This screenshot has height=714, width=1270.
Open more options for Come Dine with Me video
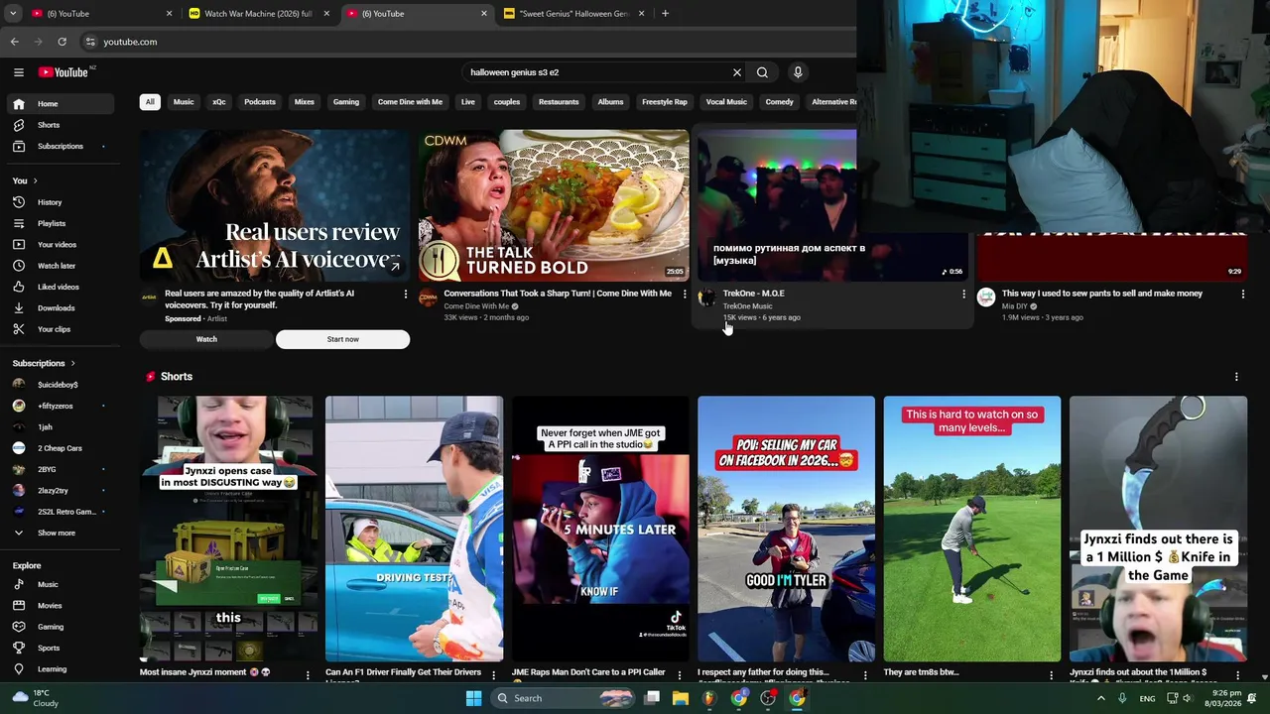click(685, 294)
